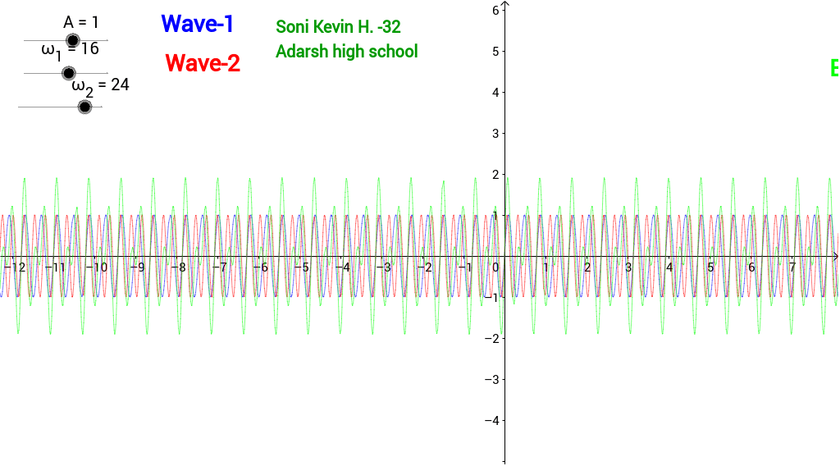Image resolution: width=840 pixels, height=466 pixels.
Task: Click the ω1 = 16 slider handle
Action: 69,73
